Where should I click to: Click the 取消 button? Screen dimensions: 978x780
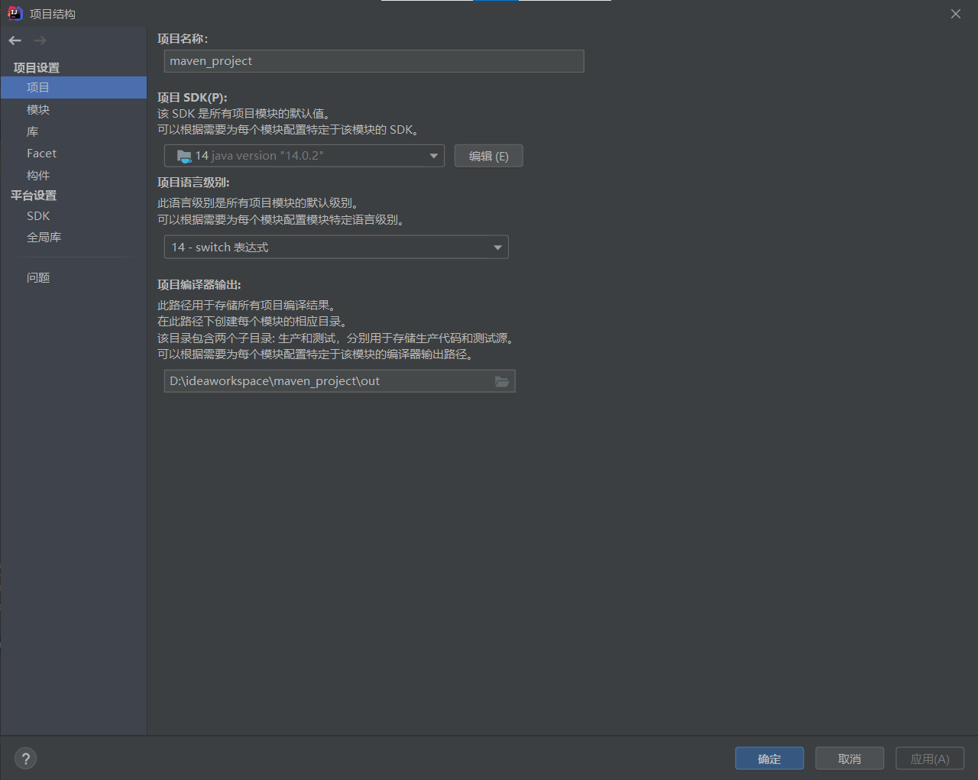click(x=850, y=759)
